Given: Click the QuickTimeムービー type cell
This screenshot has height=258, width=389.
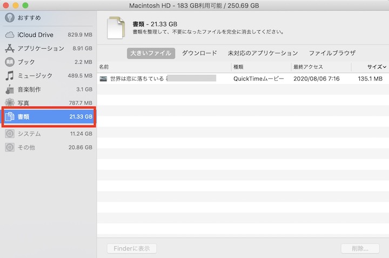Looking at the screenshot, I should 258,79.
